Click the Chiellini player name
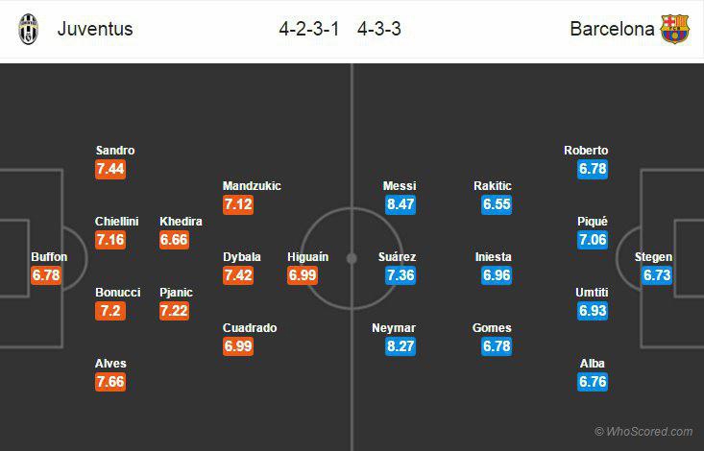The height and width of the screenshot is (451, 704). [116, 222]
